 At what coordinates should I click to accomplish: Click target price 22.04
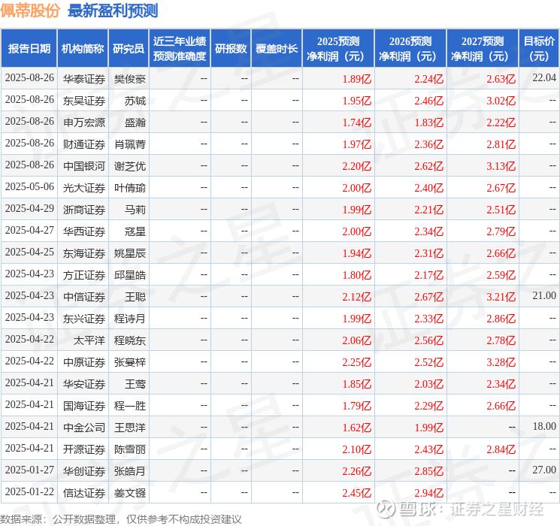coord(544,77)
